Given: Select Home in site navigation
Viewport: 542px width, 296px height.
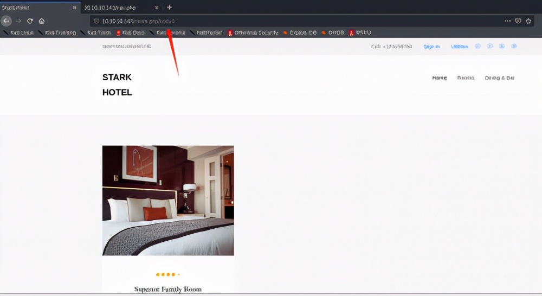Looking at the screenshot, I should (440, 78).
